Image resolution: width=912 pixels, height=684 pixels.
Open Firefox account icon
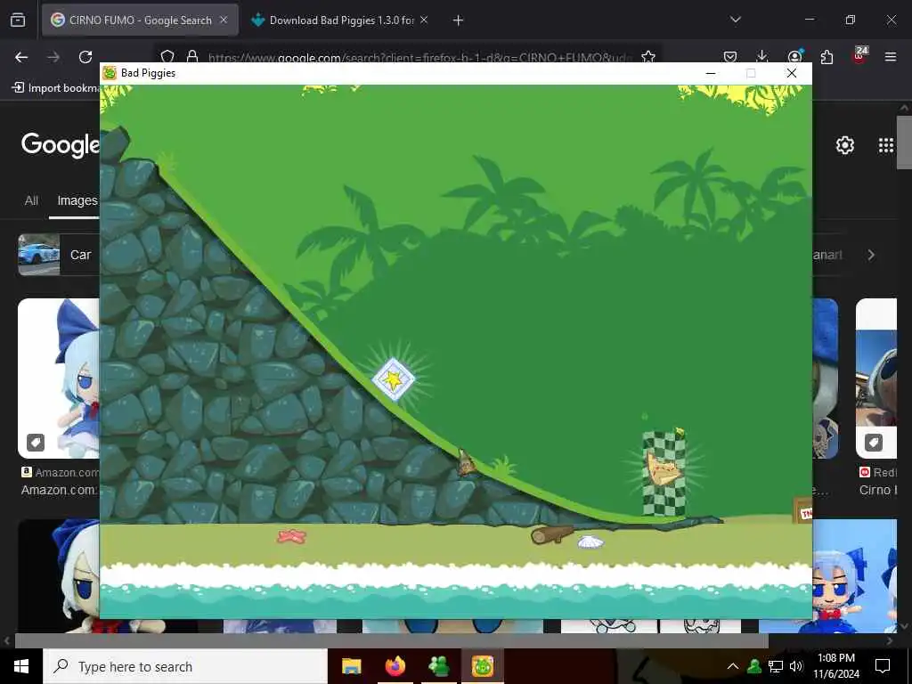pyautogui.click(x=794, y=56)
